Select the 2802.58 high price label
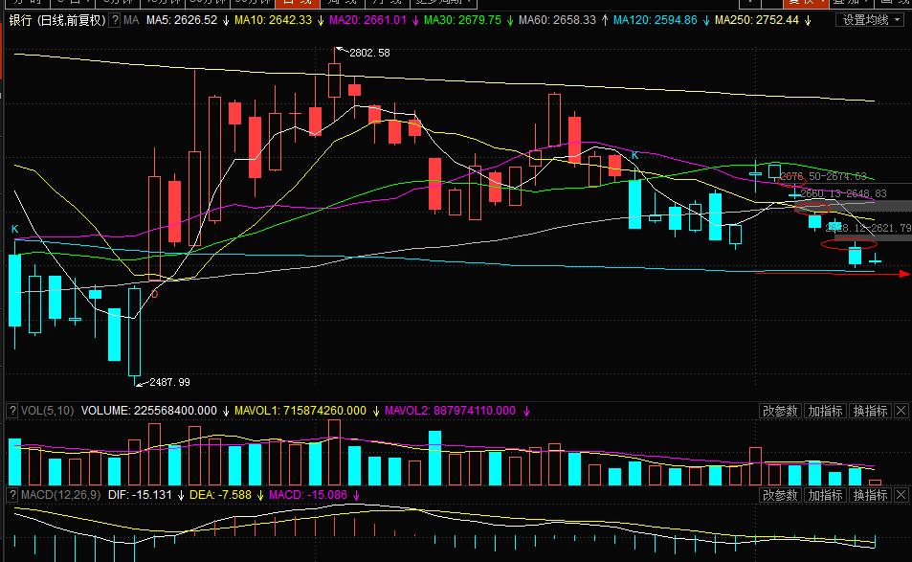 tap(369, 53)
